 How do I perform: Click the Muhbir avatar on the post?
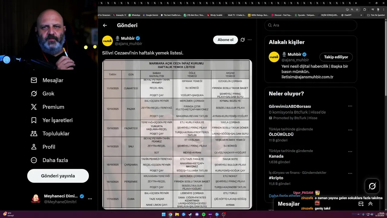pos(107,41)
